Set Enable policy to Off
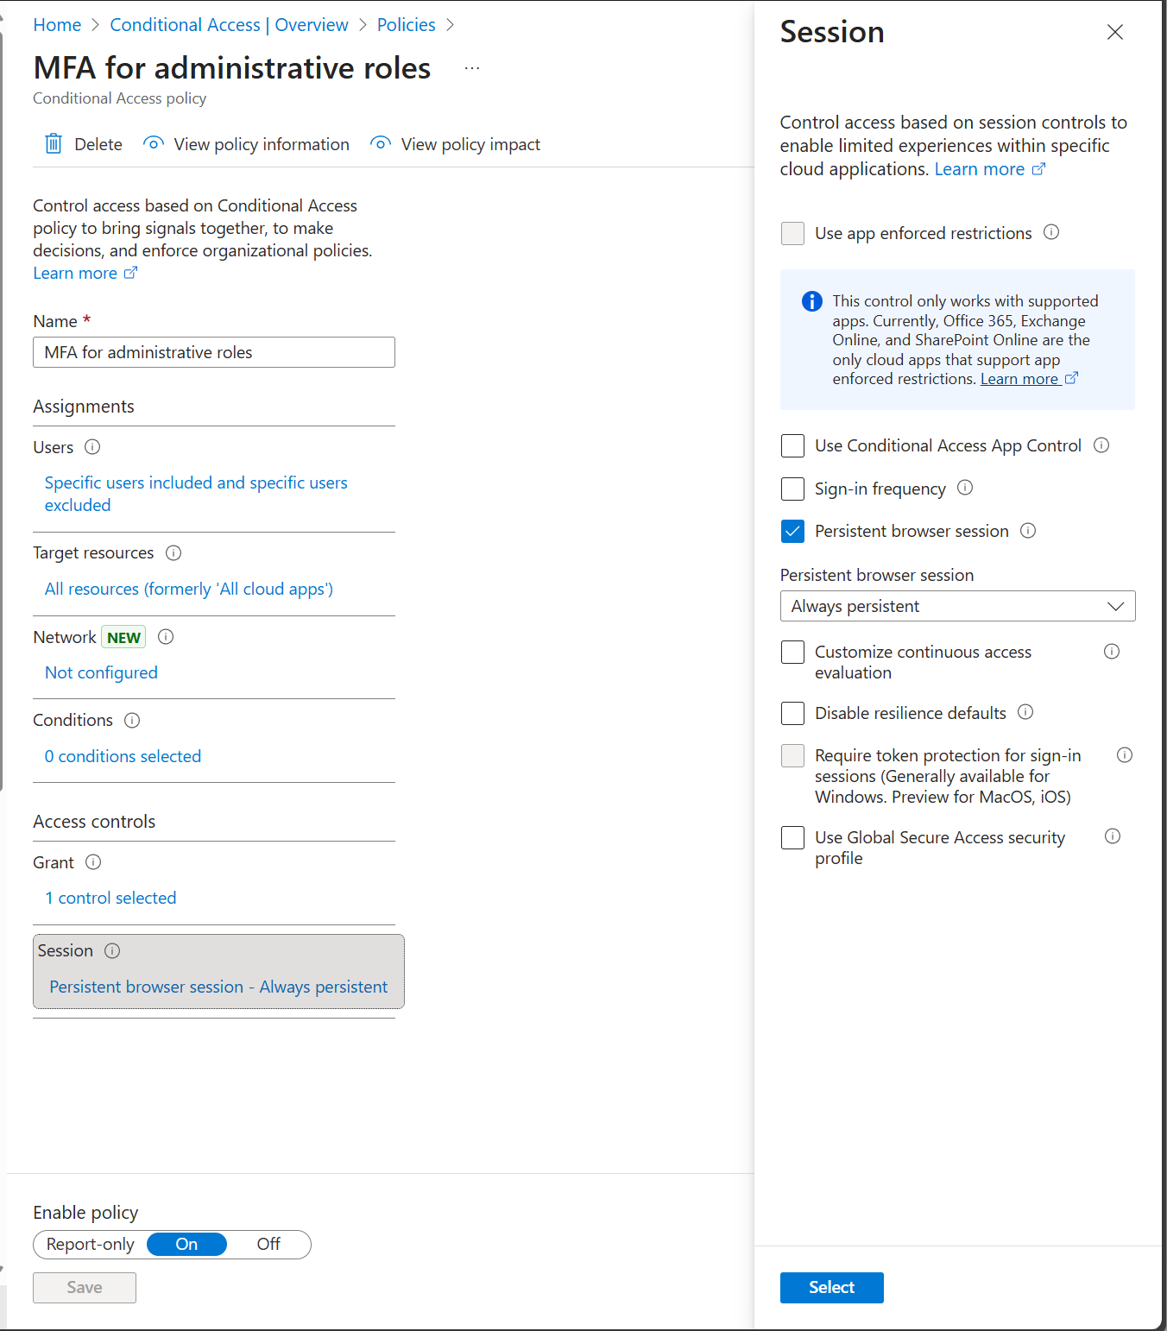Image resolution: width=1167 pixels, height=1331 pixels. pyautogui.click(x=268, y=1245)
